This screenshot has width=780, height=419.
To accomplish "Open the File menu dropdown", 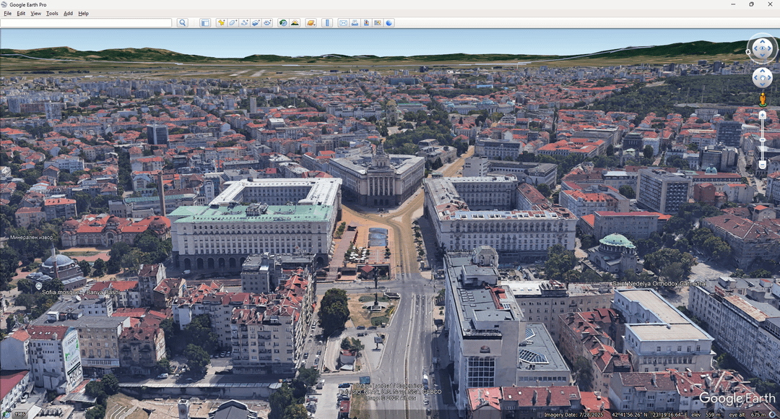I will pos(7,14).
